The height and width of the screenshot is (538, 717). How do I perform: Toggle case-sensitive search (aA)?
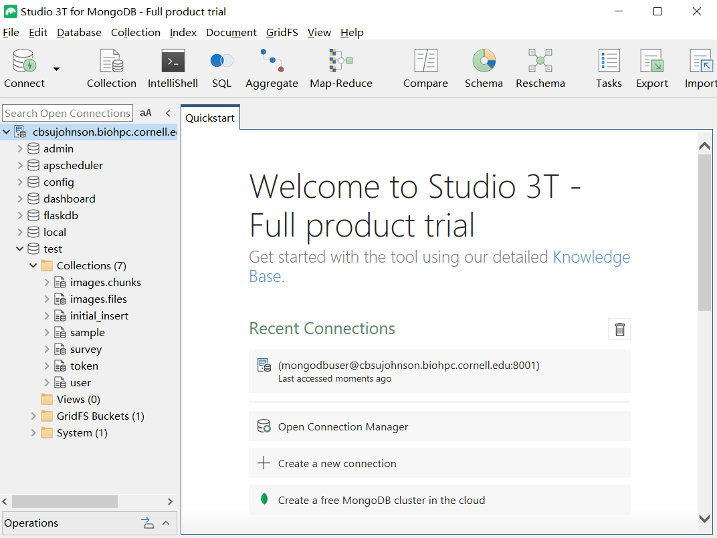point(145,113)
